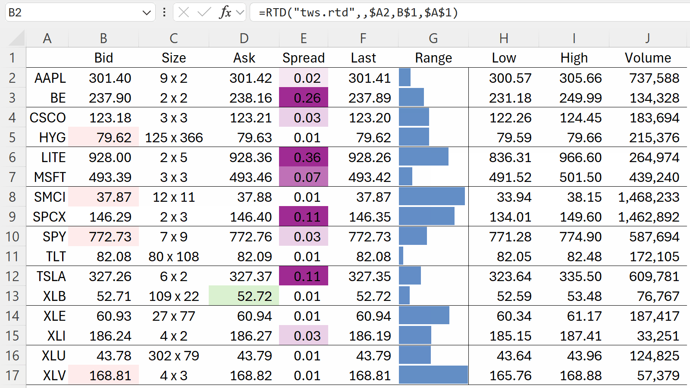The width and height of the screenshot is (690, 388).
Task: Select column J header
Action: 648,38
